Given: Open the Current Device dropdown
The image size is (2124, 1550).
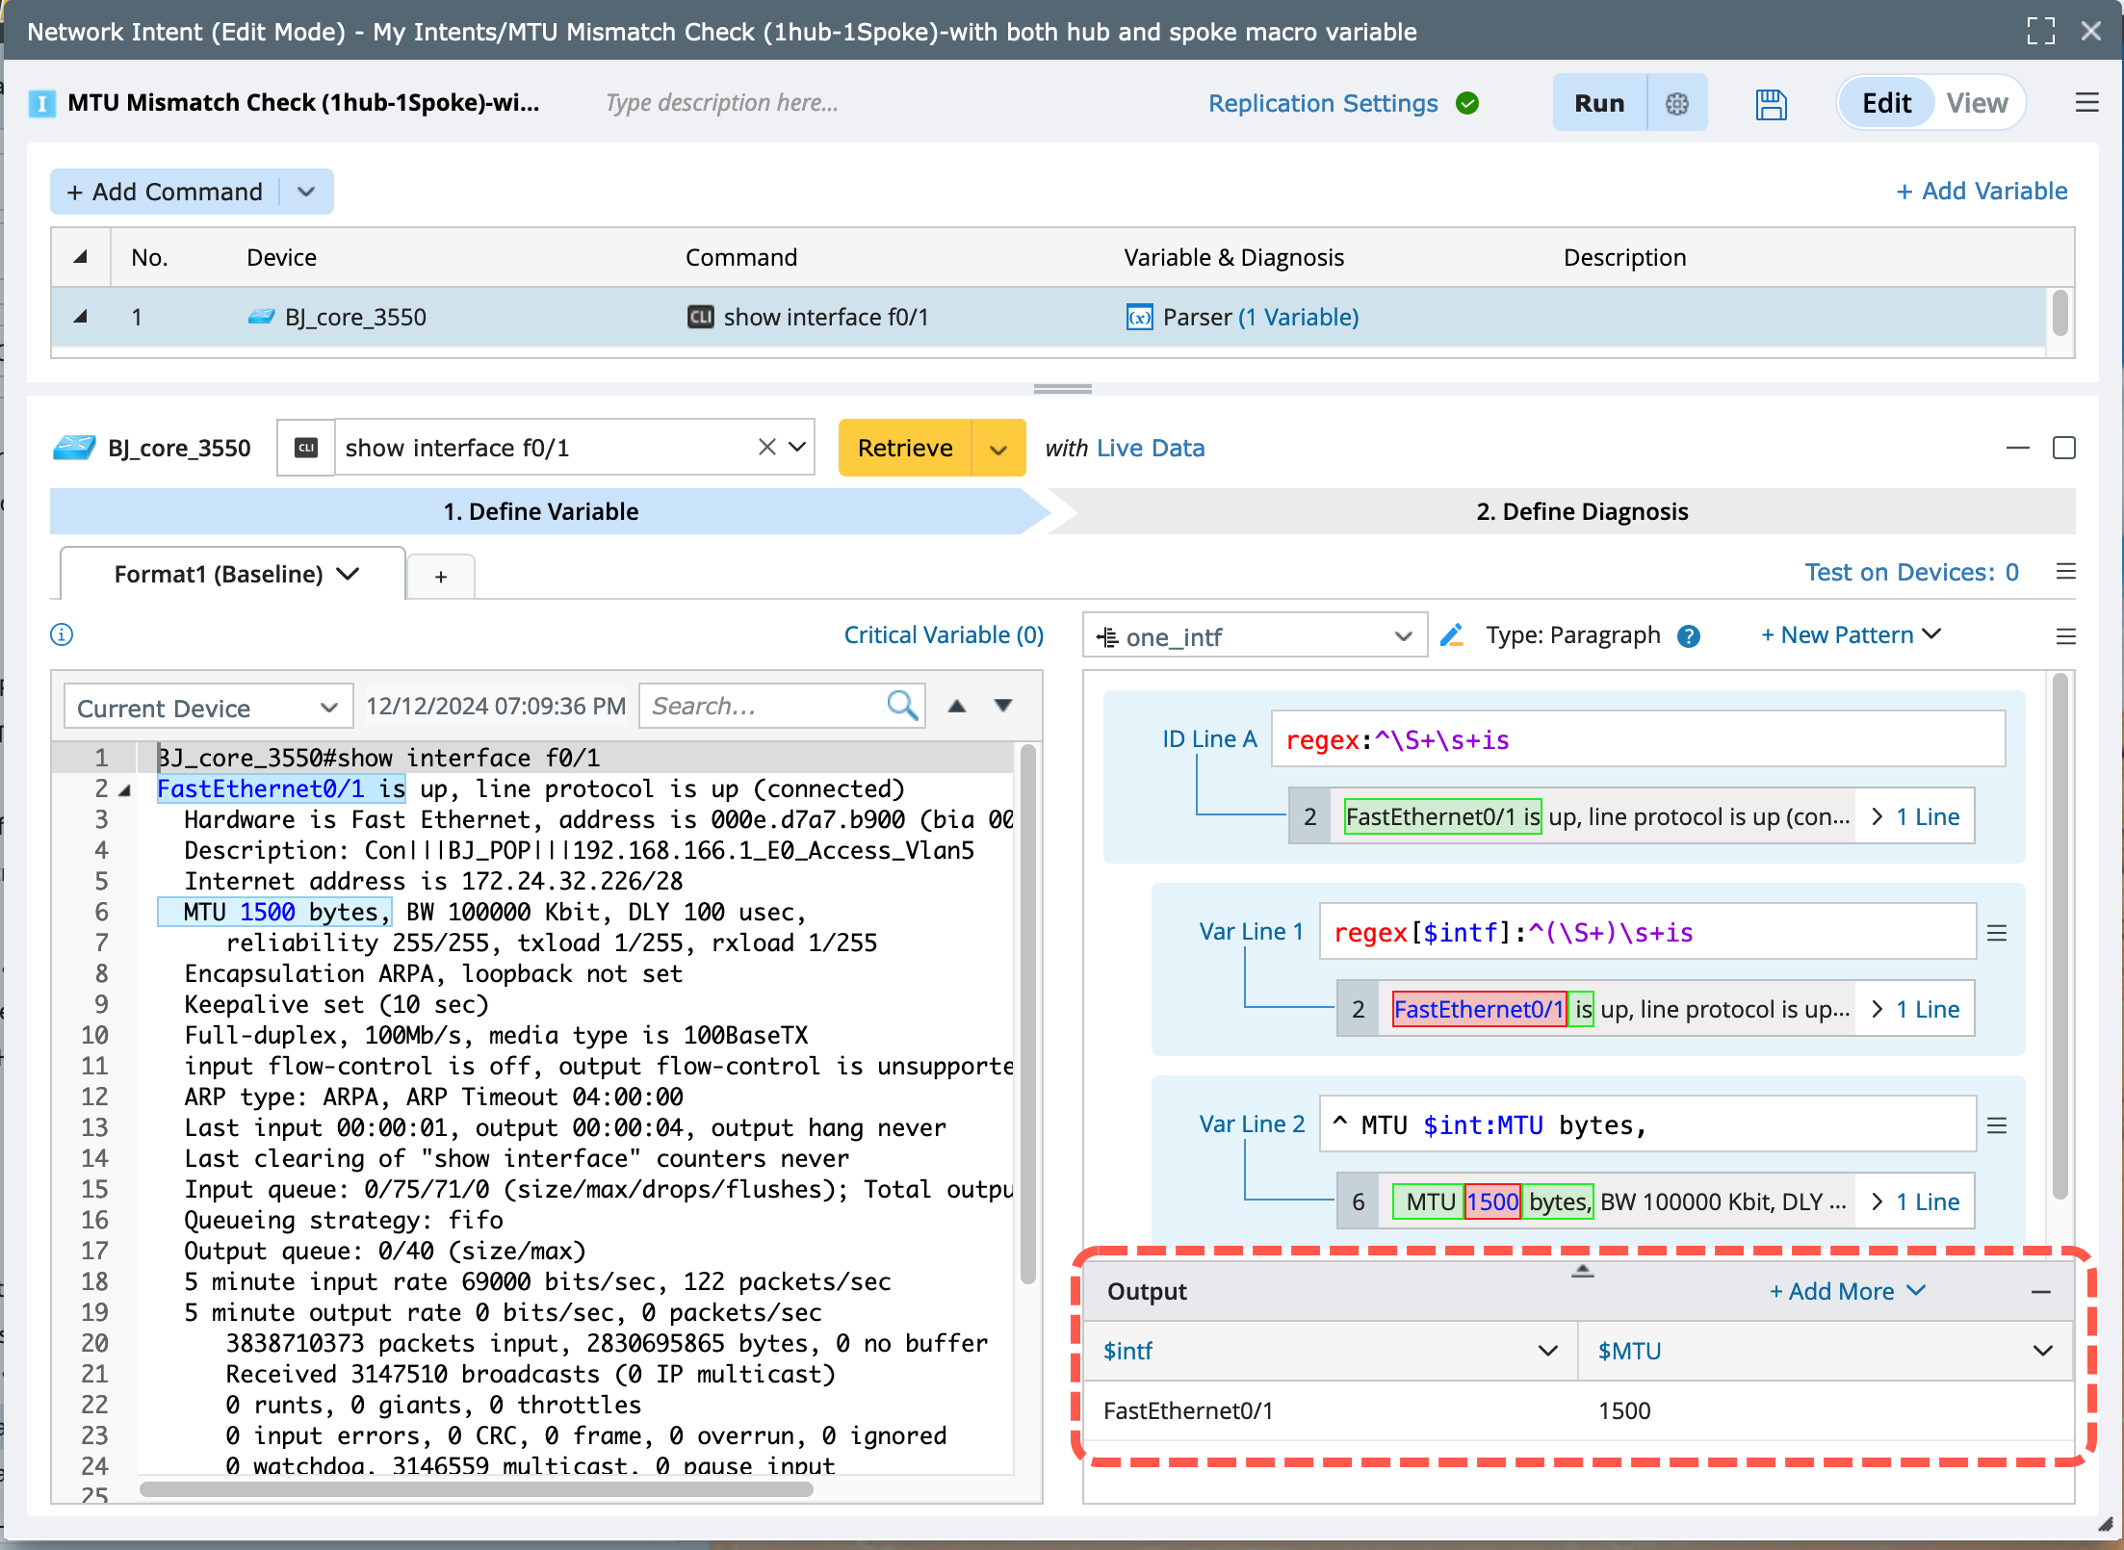Looking at the screenshot, I should [207, 708].
